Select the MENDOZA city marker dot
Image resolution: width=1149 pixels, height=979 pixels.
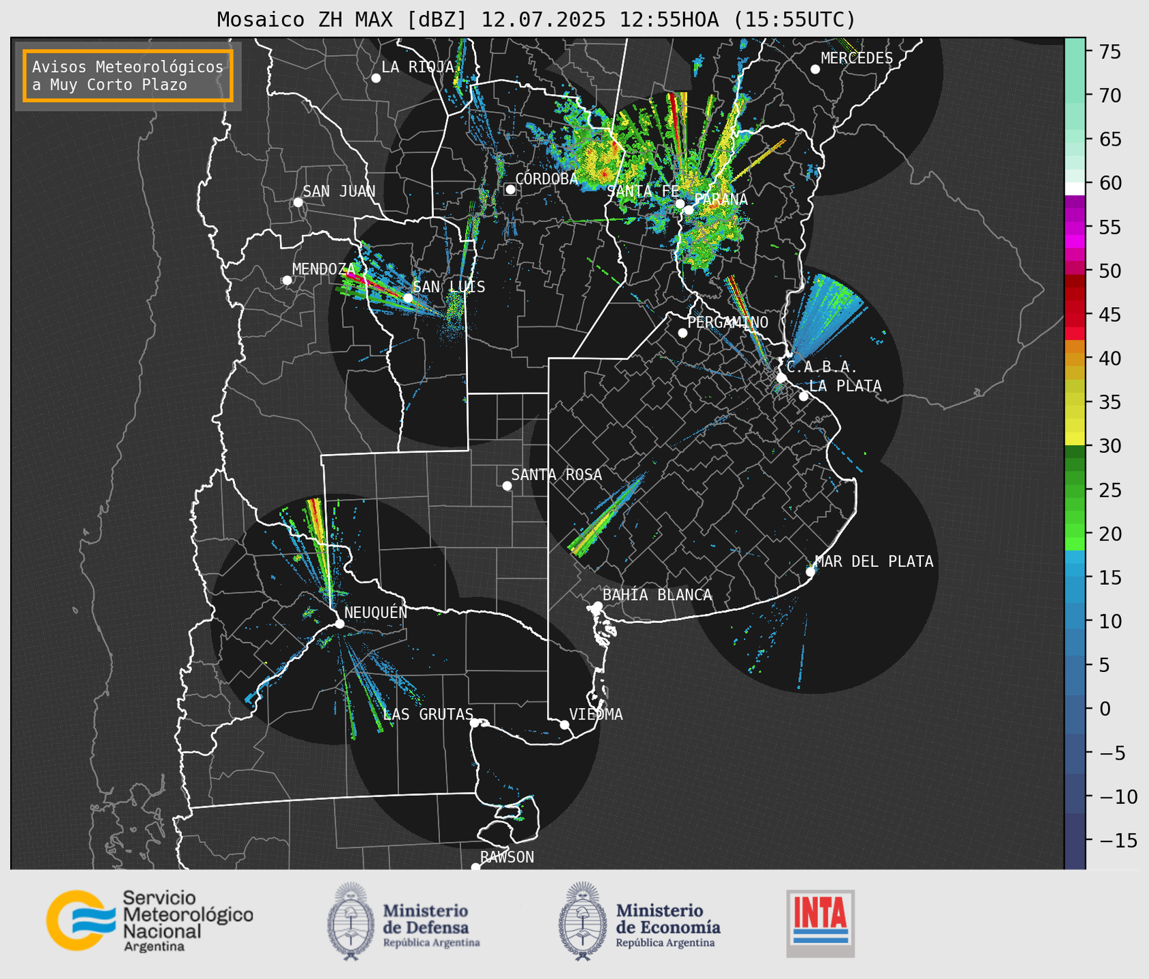tap(287, 280)
